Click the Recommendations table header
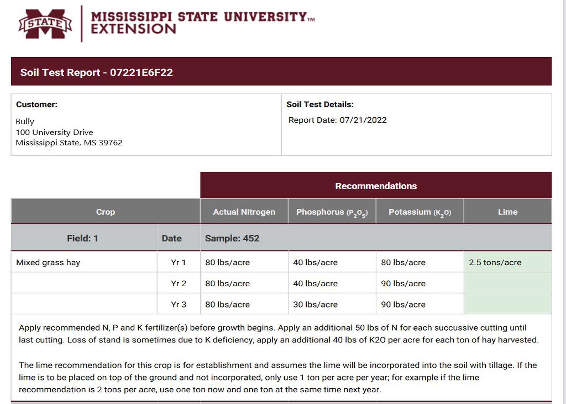 point(376,185)
